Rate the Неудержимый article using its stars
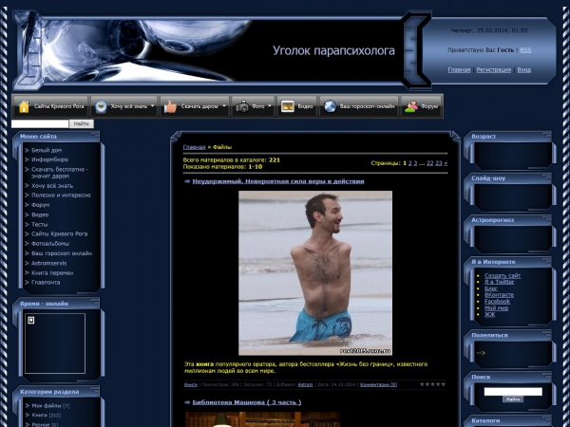The width and height of the screenshot is (570, 427). [432, 384]
